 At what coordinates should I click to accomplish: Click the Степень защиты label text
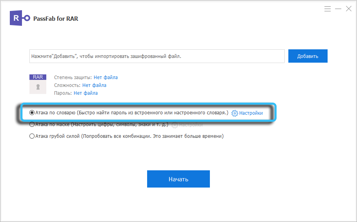[x=73, y=78]
